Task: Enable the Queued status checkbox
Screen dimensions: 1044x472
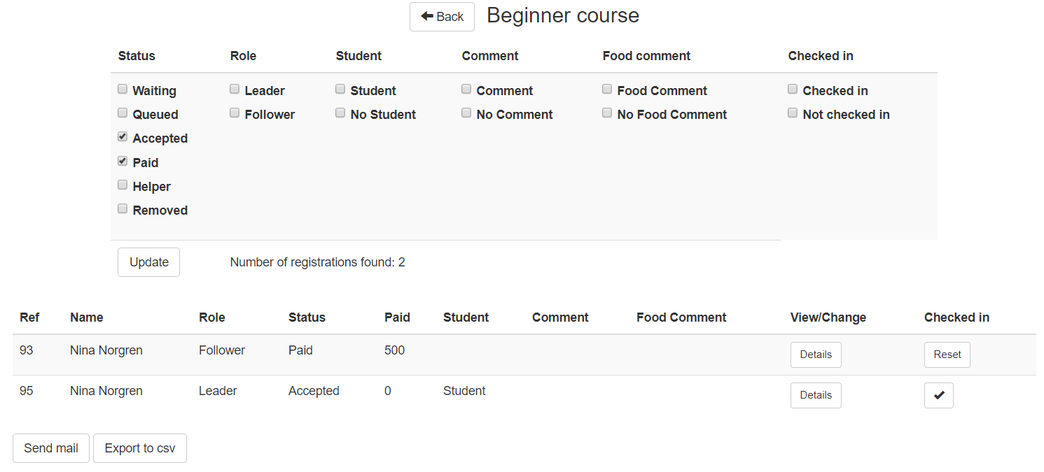Action: [x=123, y=113]
